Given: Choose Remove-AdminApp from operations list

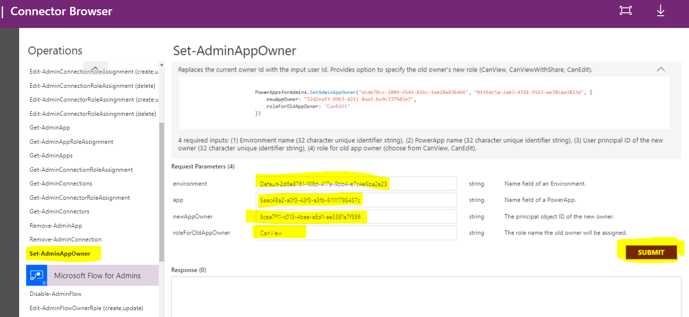Looking at the screenshot, I should [56, 226].
